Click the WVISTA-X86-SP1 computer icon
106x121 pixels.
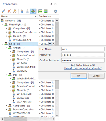pyautogui.click(x=10, y=40)
